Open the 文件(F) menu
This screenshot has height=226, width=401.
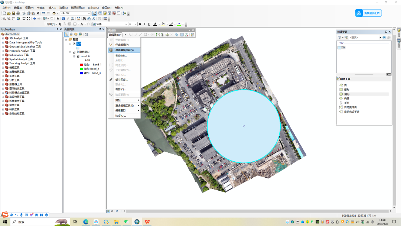click(x=6, y=8)
